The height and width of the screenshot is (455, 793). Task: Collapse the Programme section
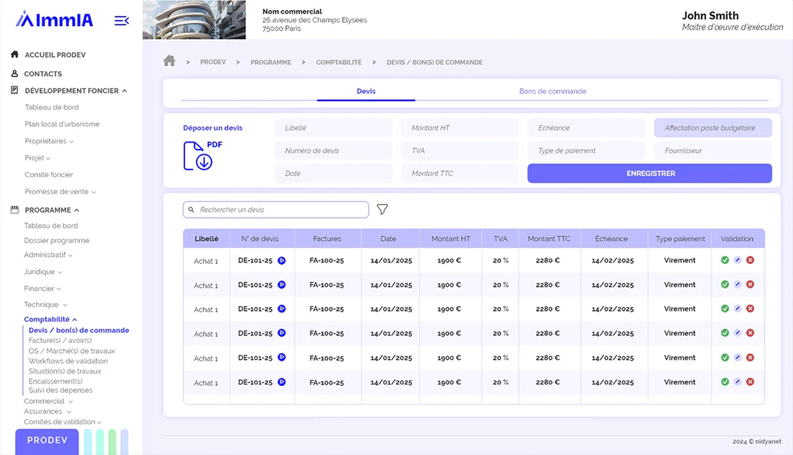[76, 210]
